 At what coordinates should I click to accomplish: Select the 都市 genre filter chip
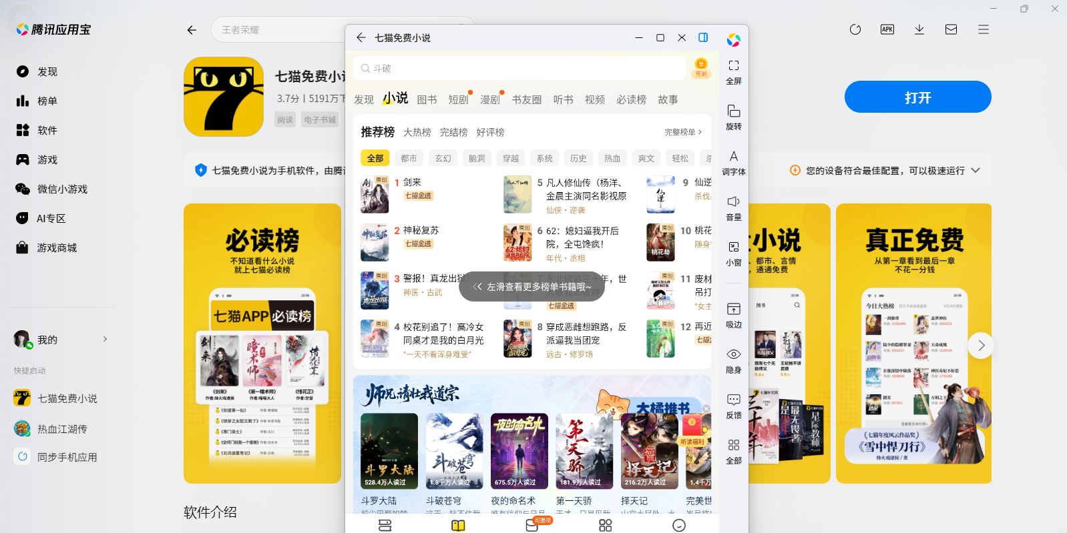[x=409, y=158]
